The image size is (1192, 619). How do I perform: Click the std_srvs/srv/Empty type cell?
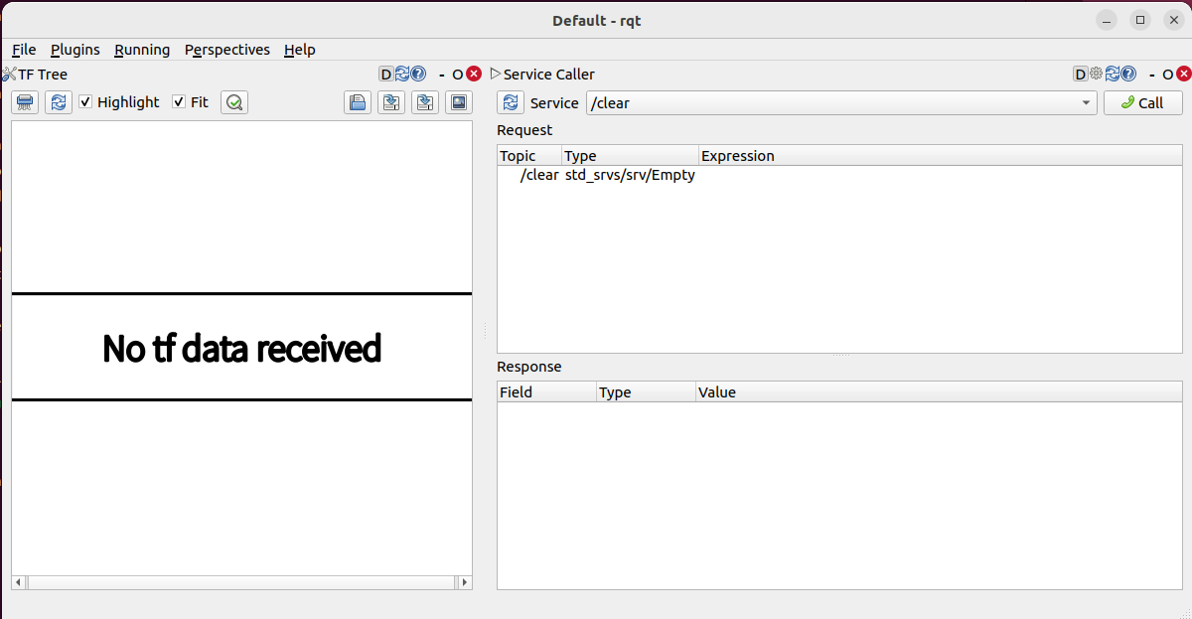630,175
